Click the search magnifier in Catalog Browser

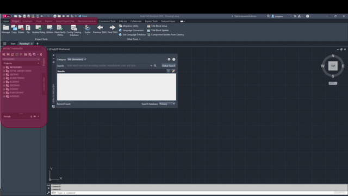(155, 65)
